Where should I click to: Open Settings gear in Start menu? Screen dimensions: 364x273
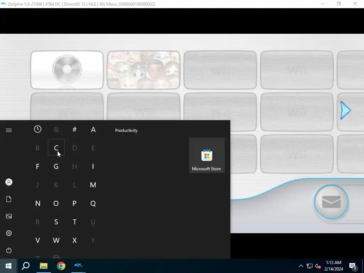pos(9,233)
